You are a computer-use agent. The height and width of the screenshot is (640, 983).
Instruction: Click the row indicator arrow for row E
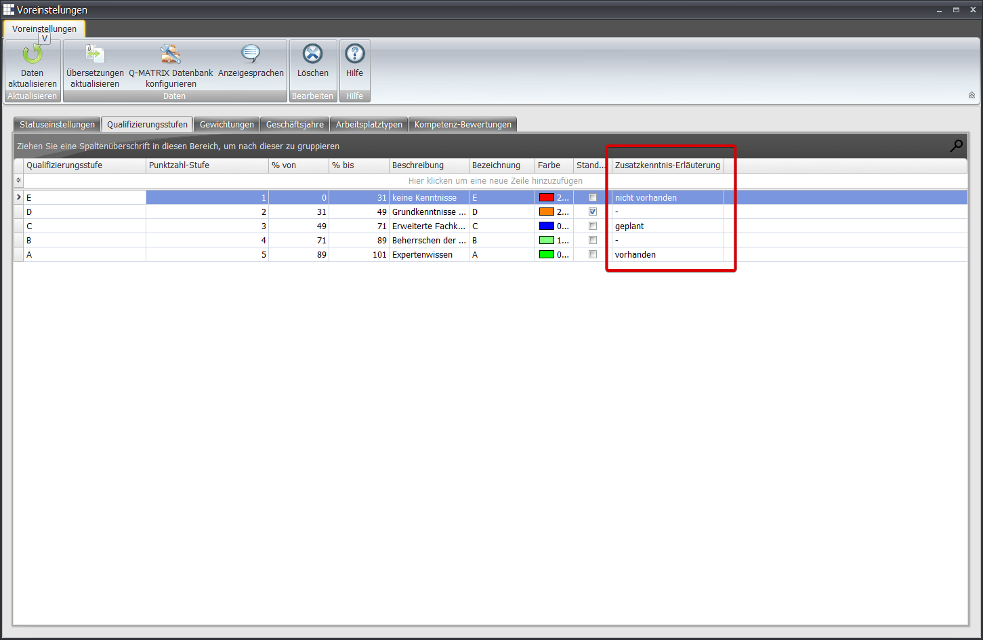click(19, 198)
